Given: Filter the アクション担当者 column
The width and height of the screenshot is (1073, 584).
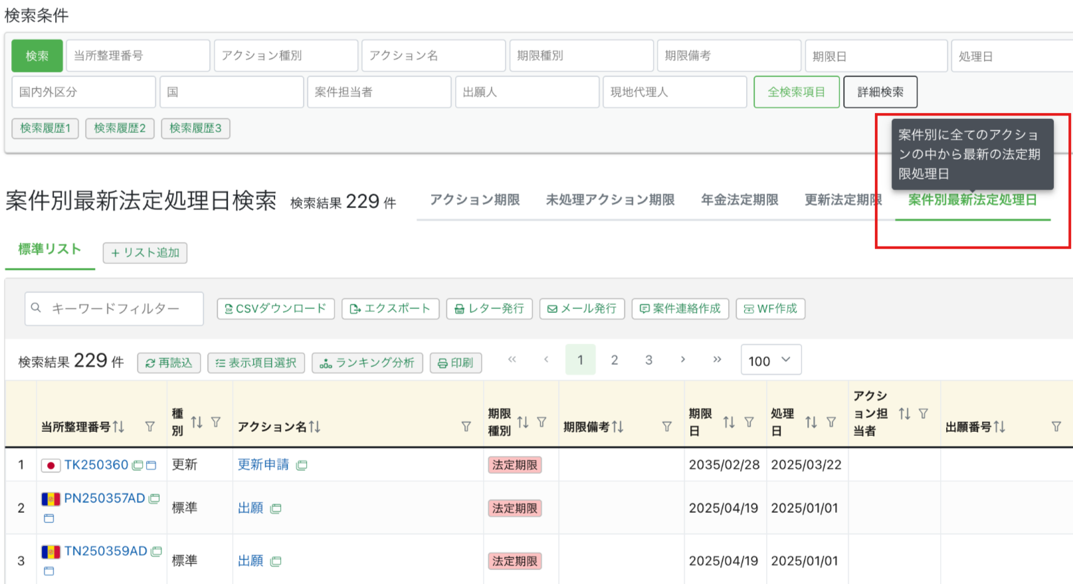Looking at the screenshot, I should [924, 413].
